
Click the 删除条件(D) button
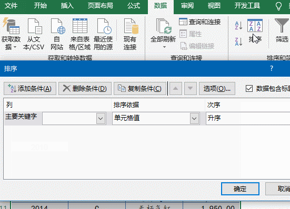coord(85,89)
